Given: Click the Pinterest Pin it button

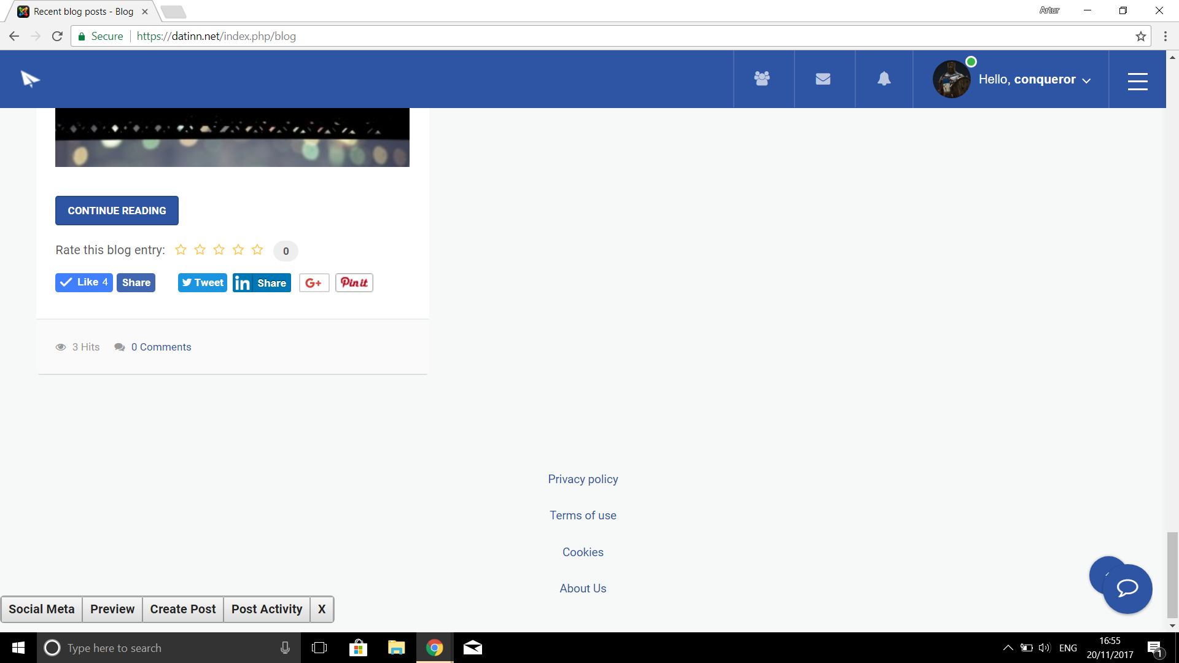Looking at the screenshot, I should [354, 282].
